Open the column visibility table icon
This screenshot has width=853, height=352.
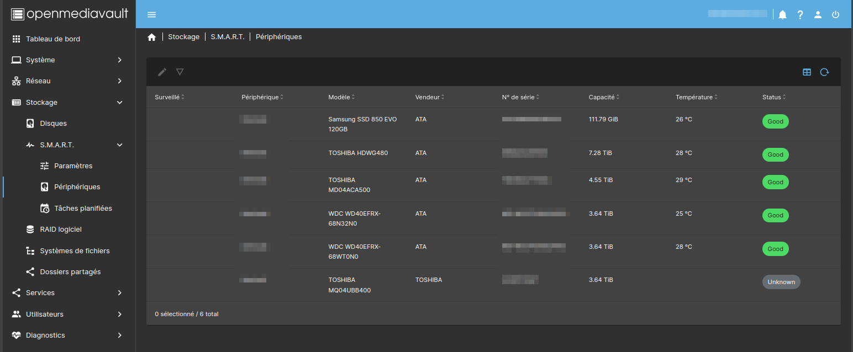[x=807, y=72]
